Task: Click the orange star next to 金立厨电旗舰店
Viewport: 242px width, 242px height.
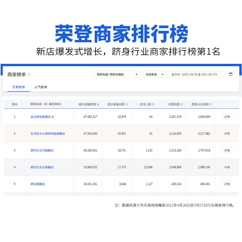Action: coord(53,117)
